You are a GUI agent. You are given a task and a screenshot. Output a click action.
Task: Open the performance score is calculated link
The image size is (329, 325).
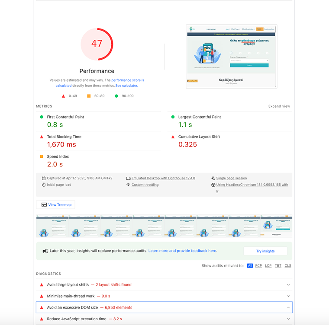coord(100,83)
